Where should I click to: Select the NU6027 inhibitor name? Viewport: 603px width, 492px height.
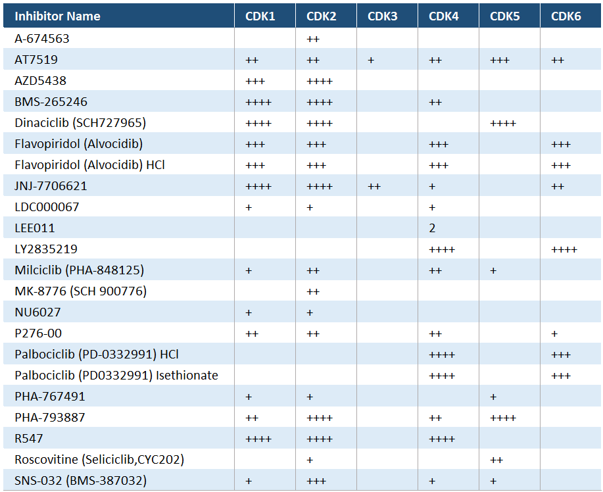click(37, 312)
